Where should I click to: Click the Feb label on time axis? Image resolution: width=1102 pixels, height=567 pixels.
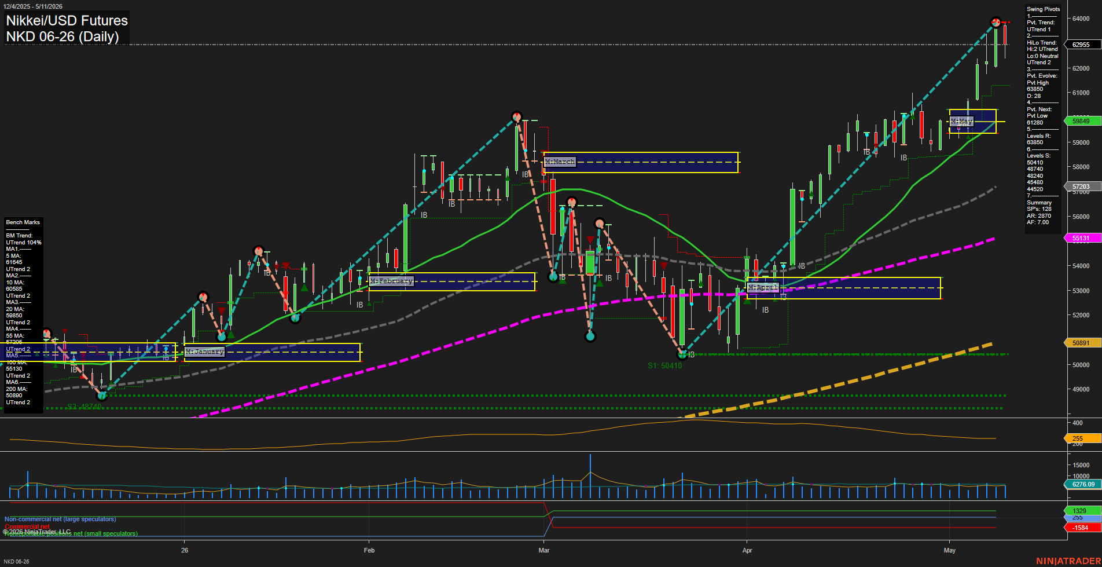point(369,550)
